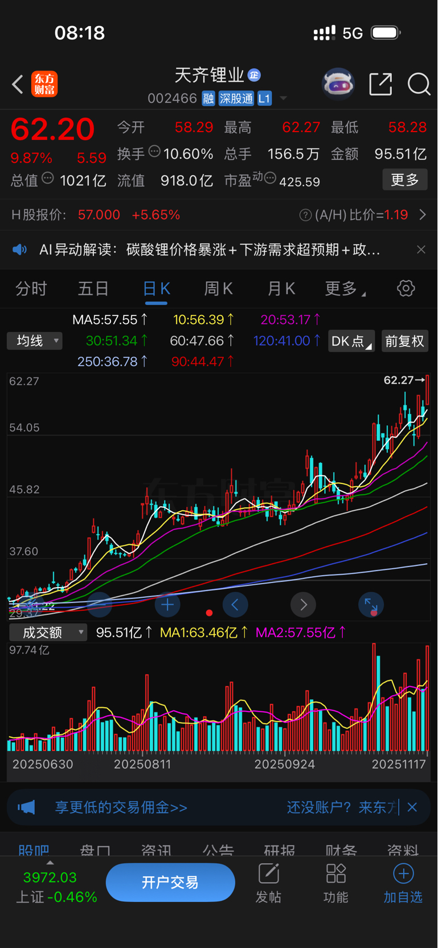Open chart settings gear icon
438x948 pixels.
[x=406, y=288]
